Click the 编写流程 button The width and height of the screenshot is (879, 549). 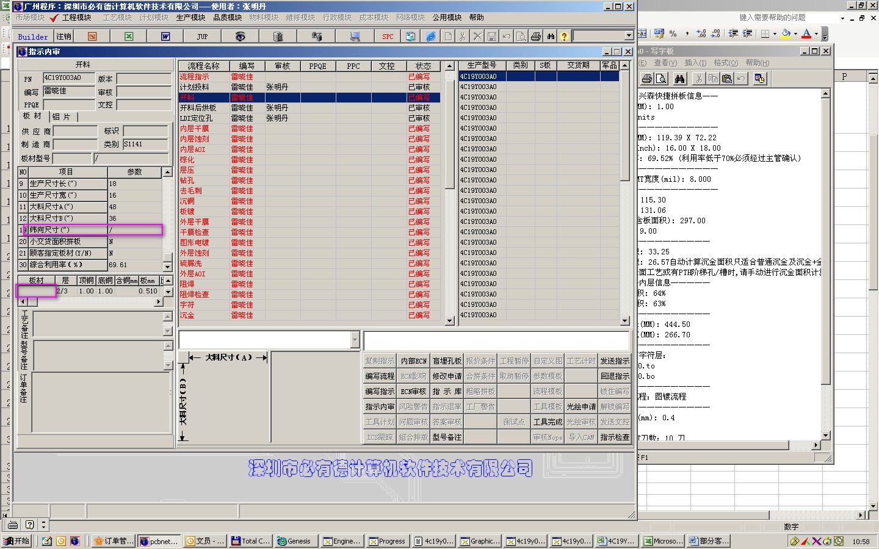tap(380, 376)
